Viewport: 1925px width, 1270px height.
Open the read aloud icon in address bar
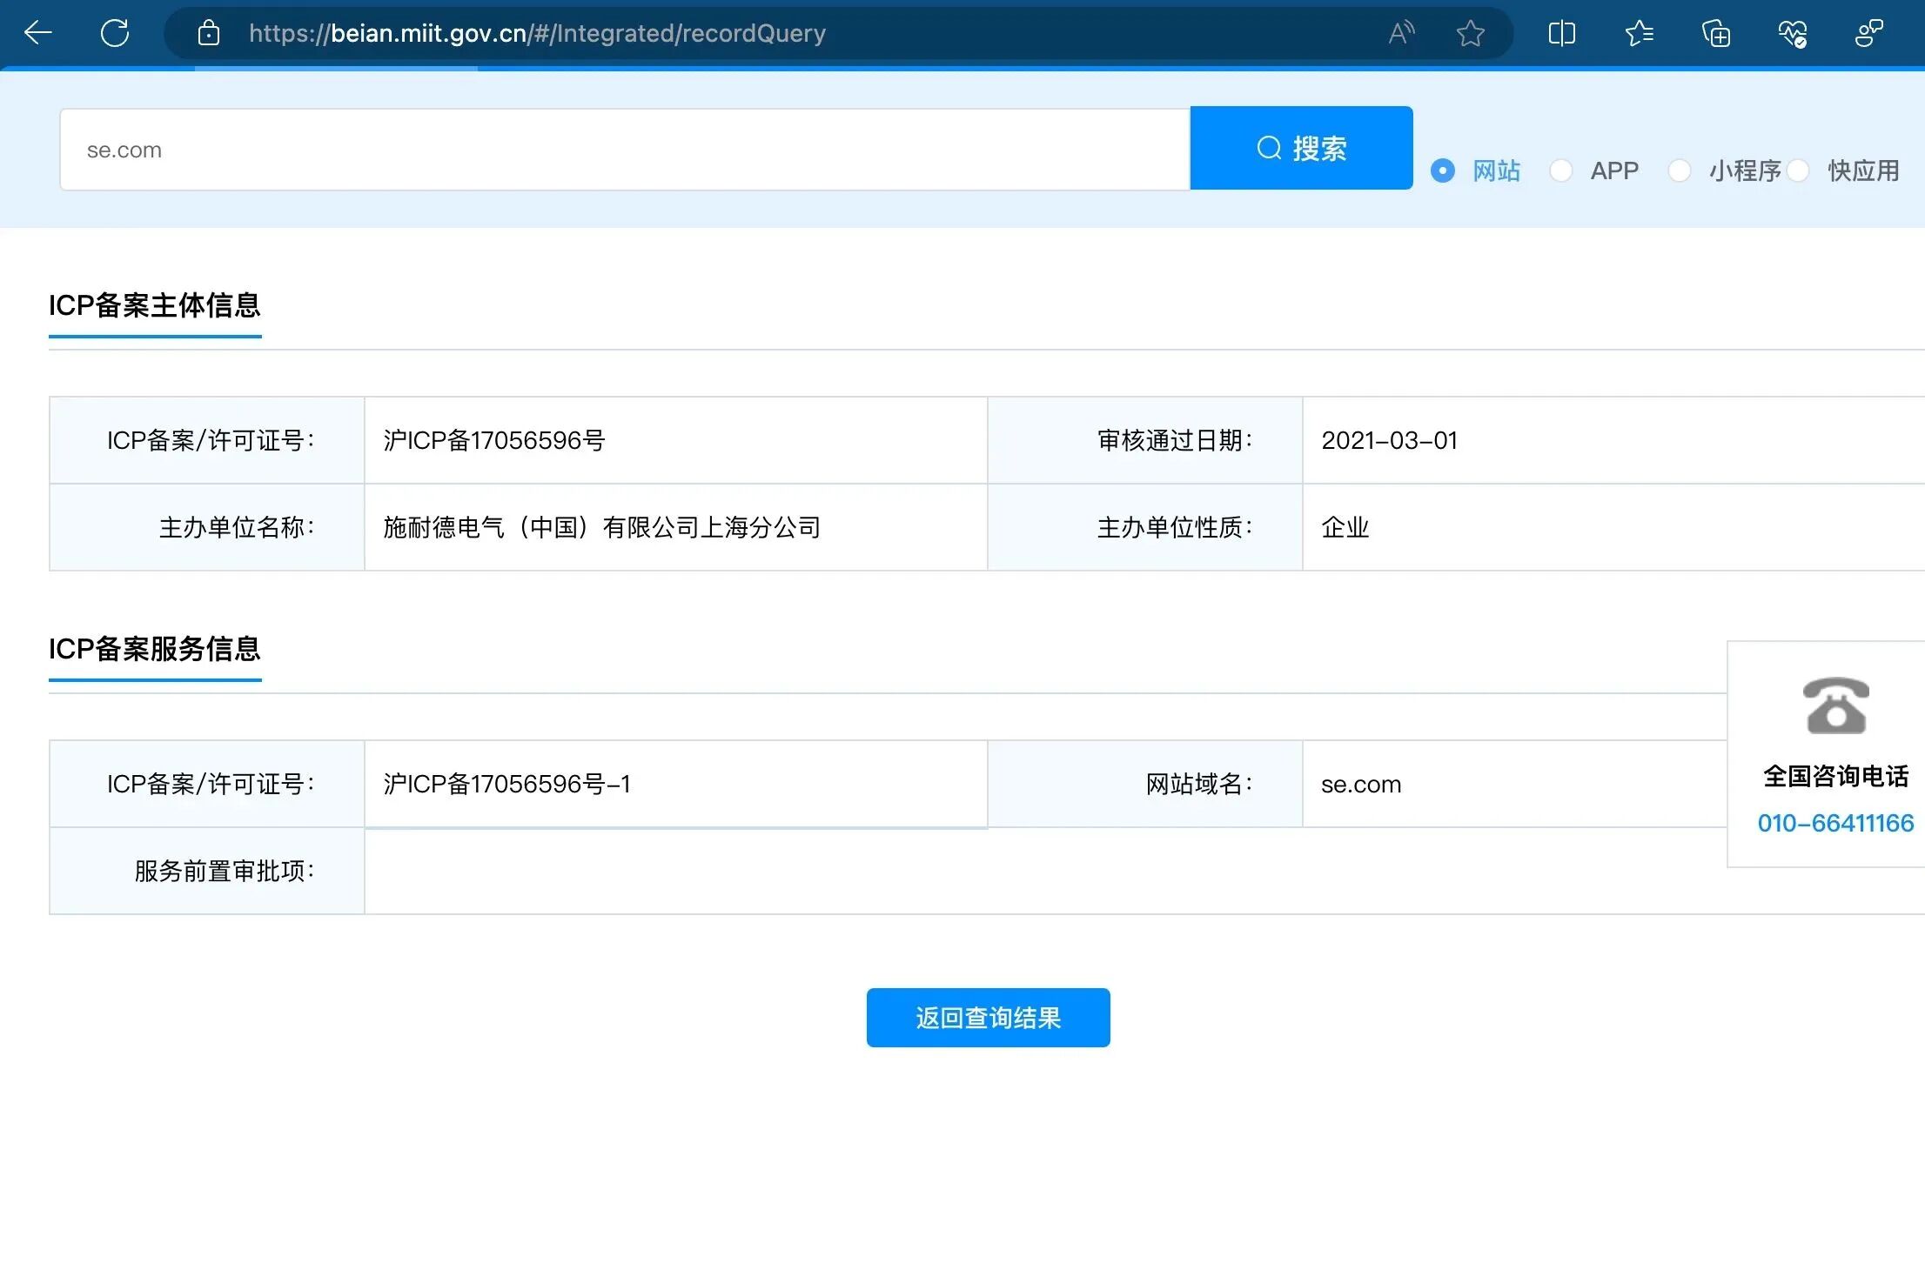point(1401,33)
